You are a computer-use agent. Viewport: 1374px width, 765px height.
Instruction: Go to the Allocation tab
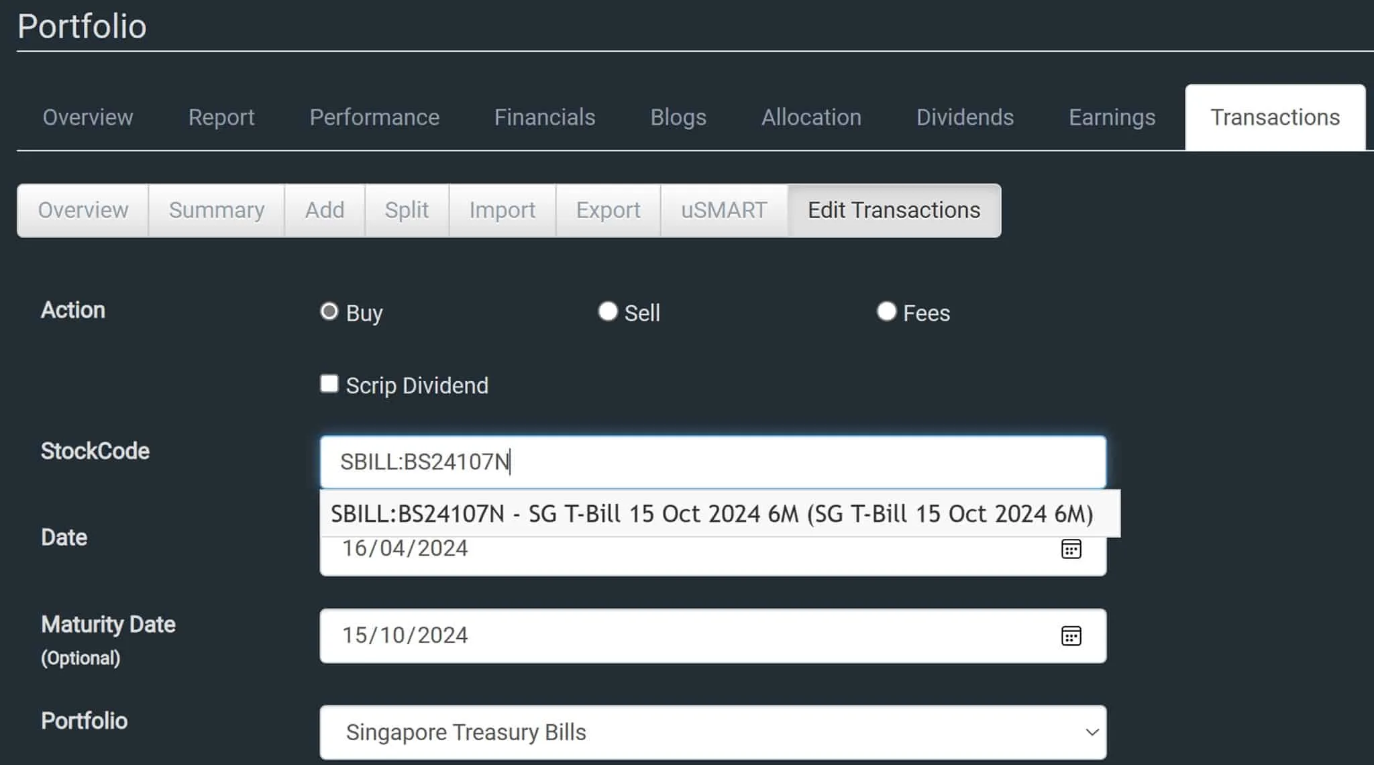pos(811,117)
